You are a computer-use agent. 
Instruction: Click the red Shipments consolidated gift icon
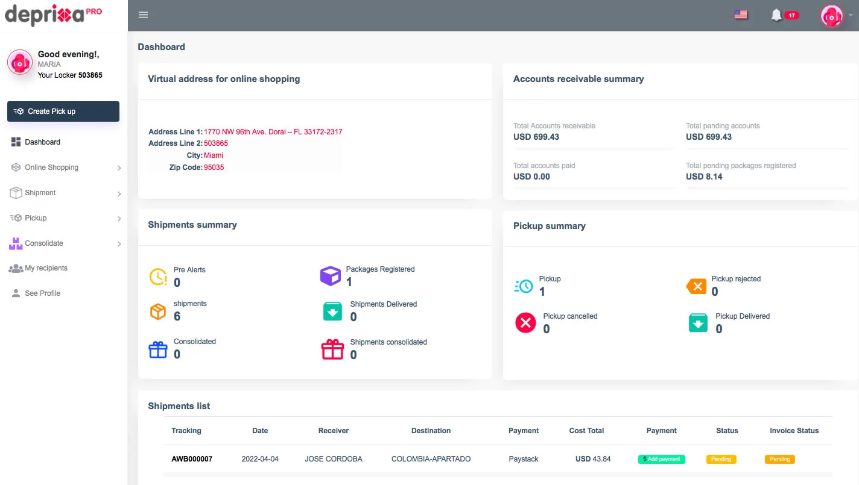tap(332, 349)
